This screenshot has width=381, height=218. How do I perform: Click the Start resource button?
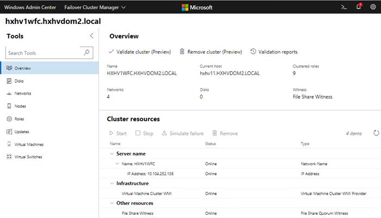coord(118,133)
